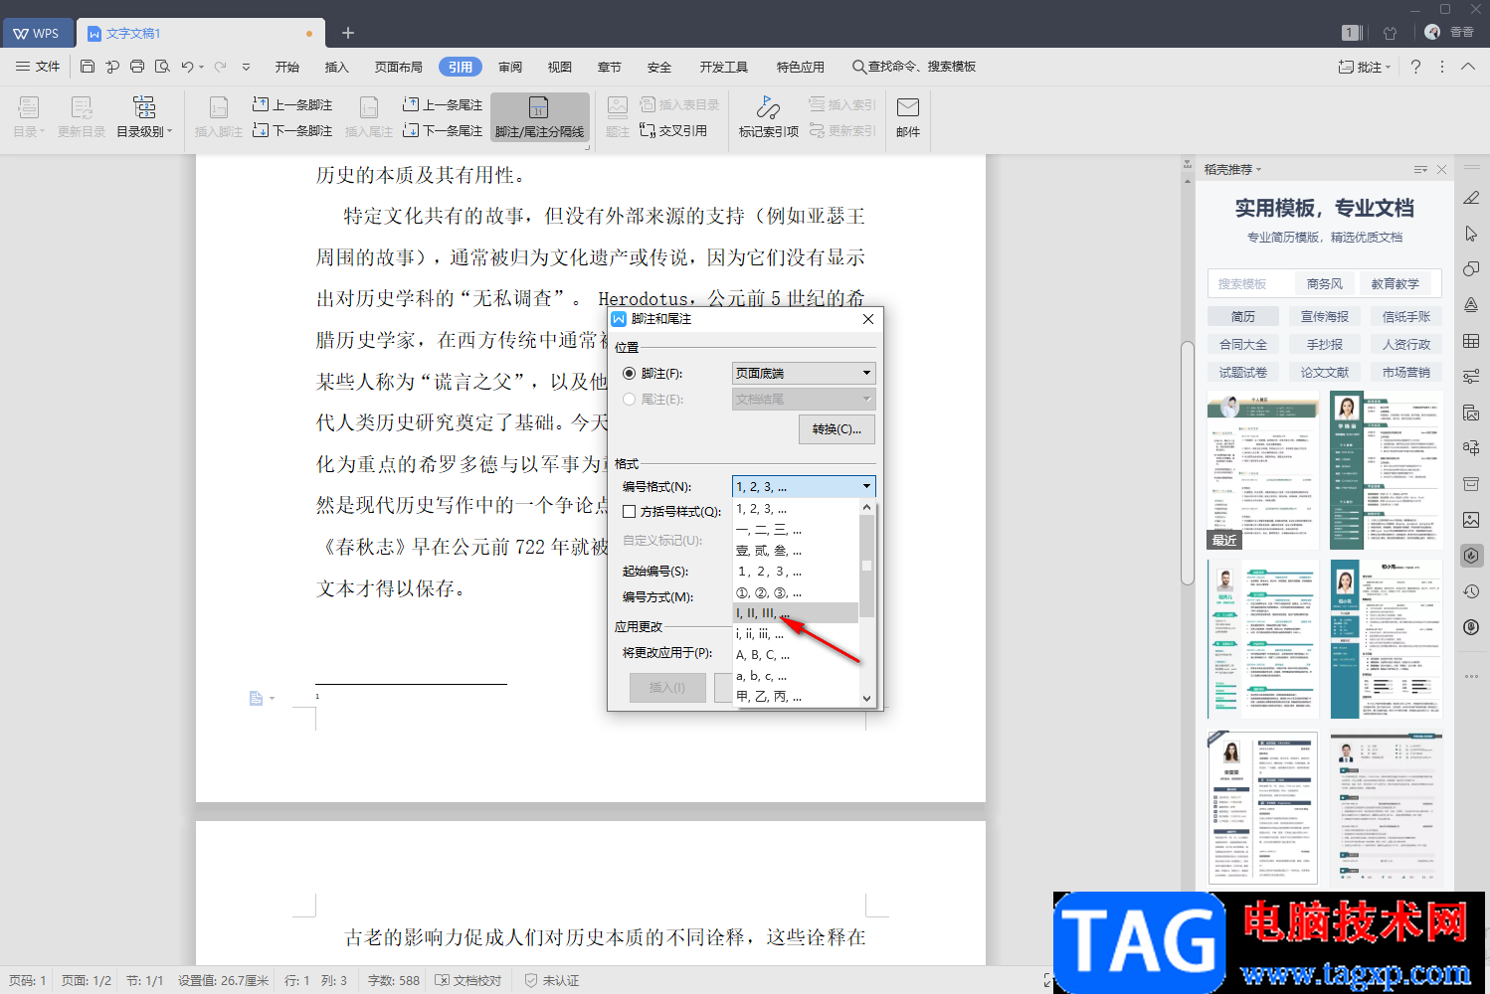Click the undo arrow icon
This screenshot has width=1490, height=994.
(187, 67)
